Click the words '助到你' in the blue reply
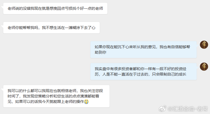Screen dimensions: 210x114 click(101, 52)
